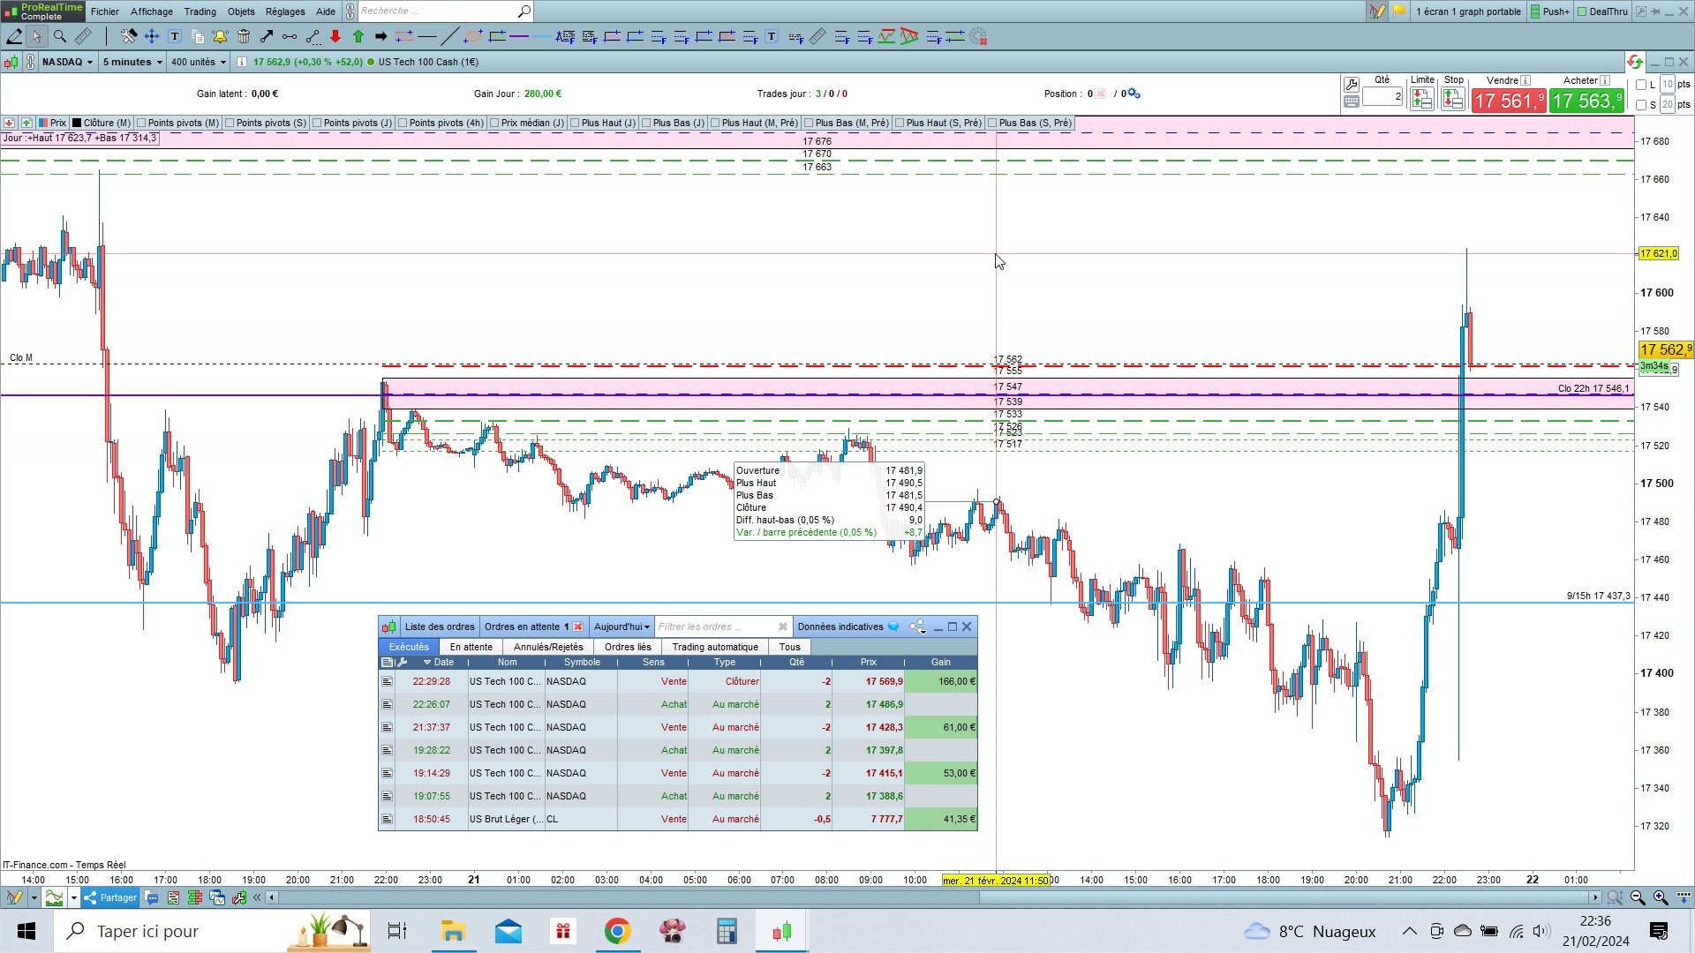Open the 5 minutes timeframe dropdown
Viewport: 1695px width, 953px height.
click(132, 62)
